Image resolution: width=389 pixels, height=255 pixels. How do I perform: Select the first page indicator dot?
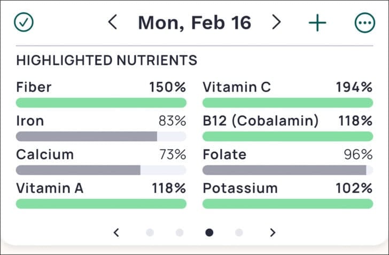[x=150, y=233]
